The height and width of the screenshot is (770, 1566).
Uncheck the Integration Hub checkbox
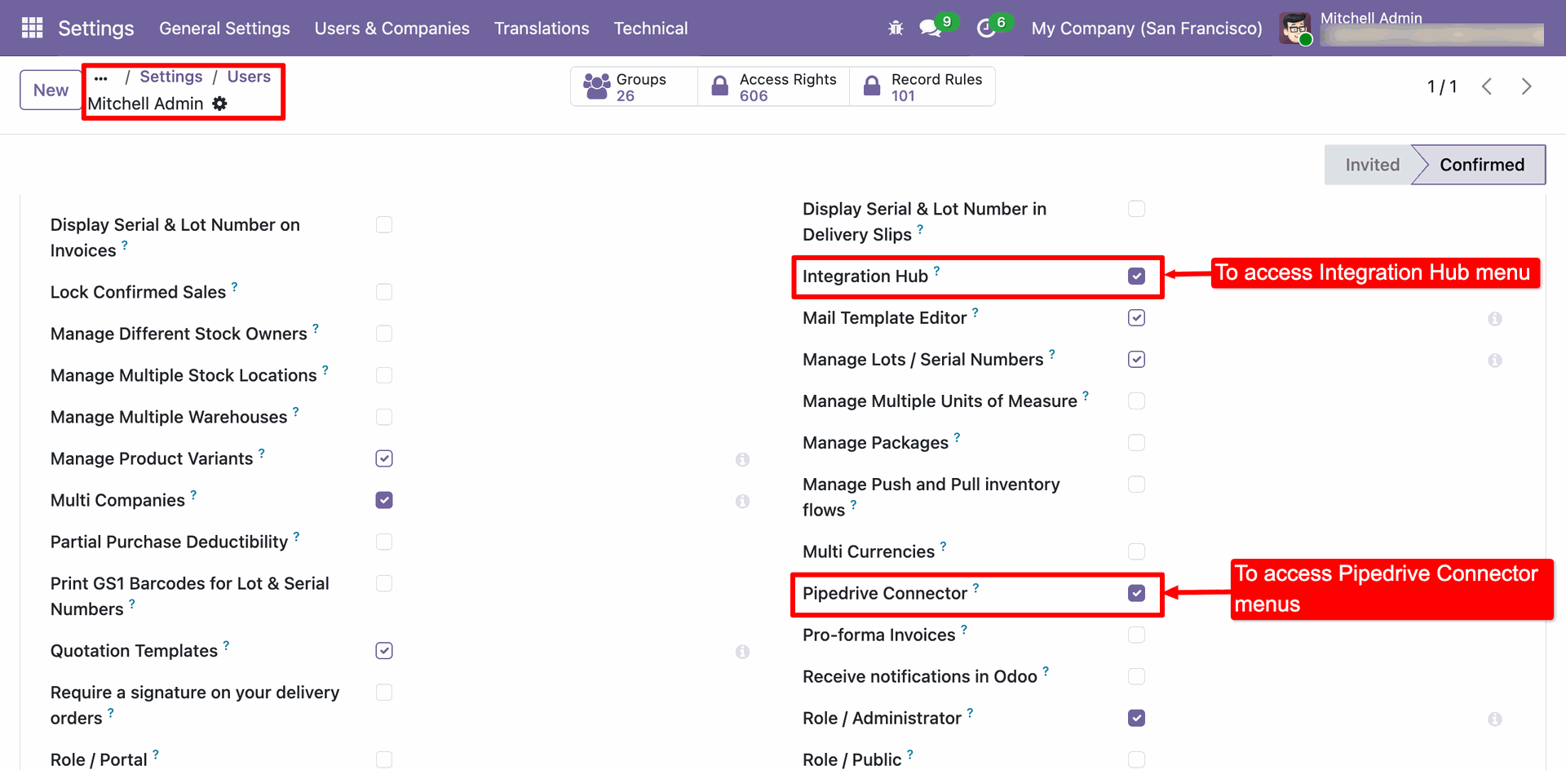(x=1136, y=276)
